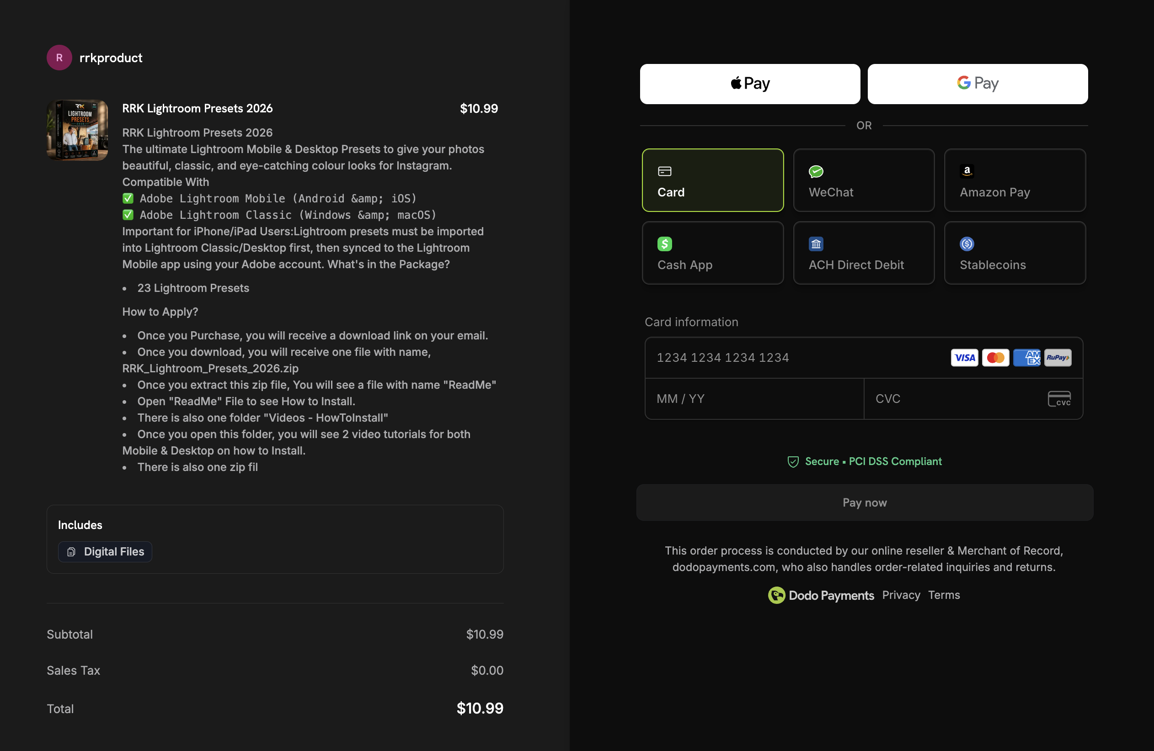
Task: Click the 'Secure ▪ PCI DSS Compliant' text
Action: (x=873, y=461)
